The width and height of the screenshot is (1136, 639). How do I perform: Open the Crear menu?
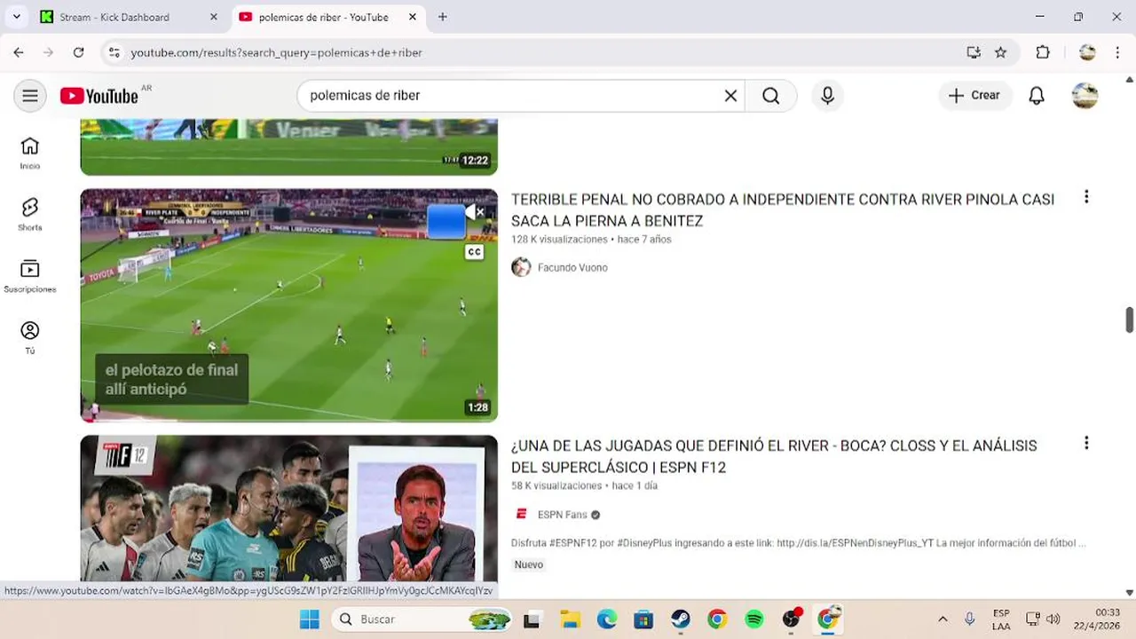[x=974, y=96]
